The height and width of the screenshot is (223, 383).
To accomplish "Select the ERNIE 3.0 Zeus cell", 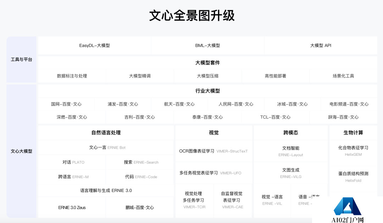I will coord(72,207).
